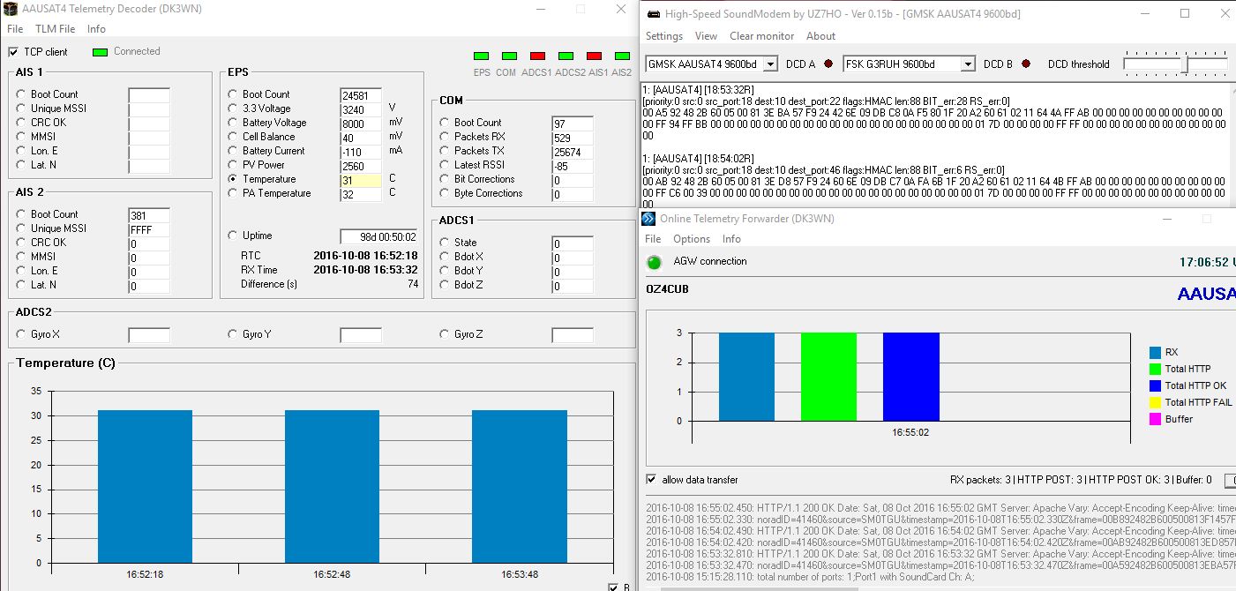Toggle the TCP client checkbox

click(13, 52)
